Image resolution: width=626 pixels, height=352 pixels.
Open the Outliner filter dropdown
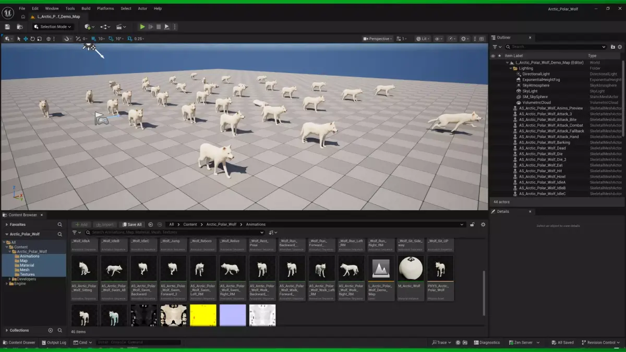click(x=497, y=47)
